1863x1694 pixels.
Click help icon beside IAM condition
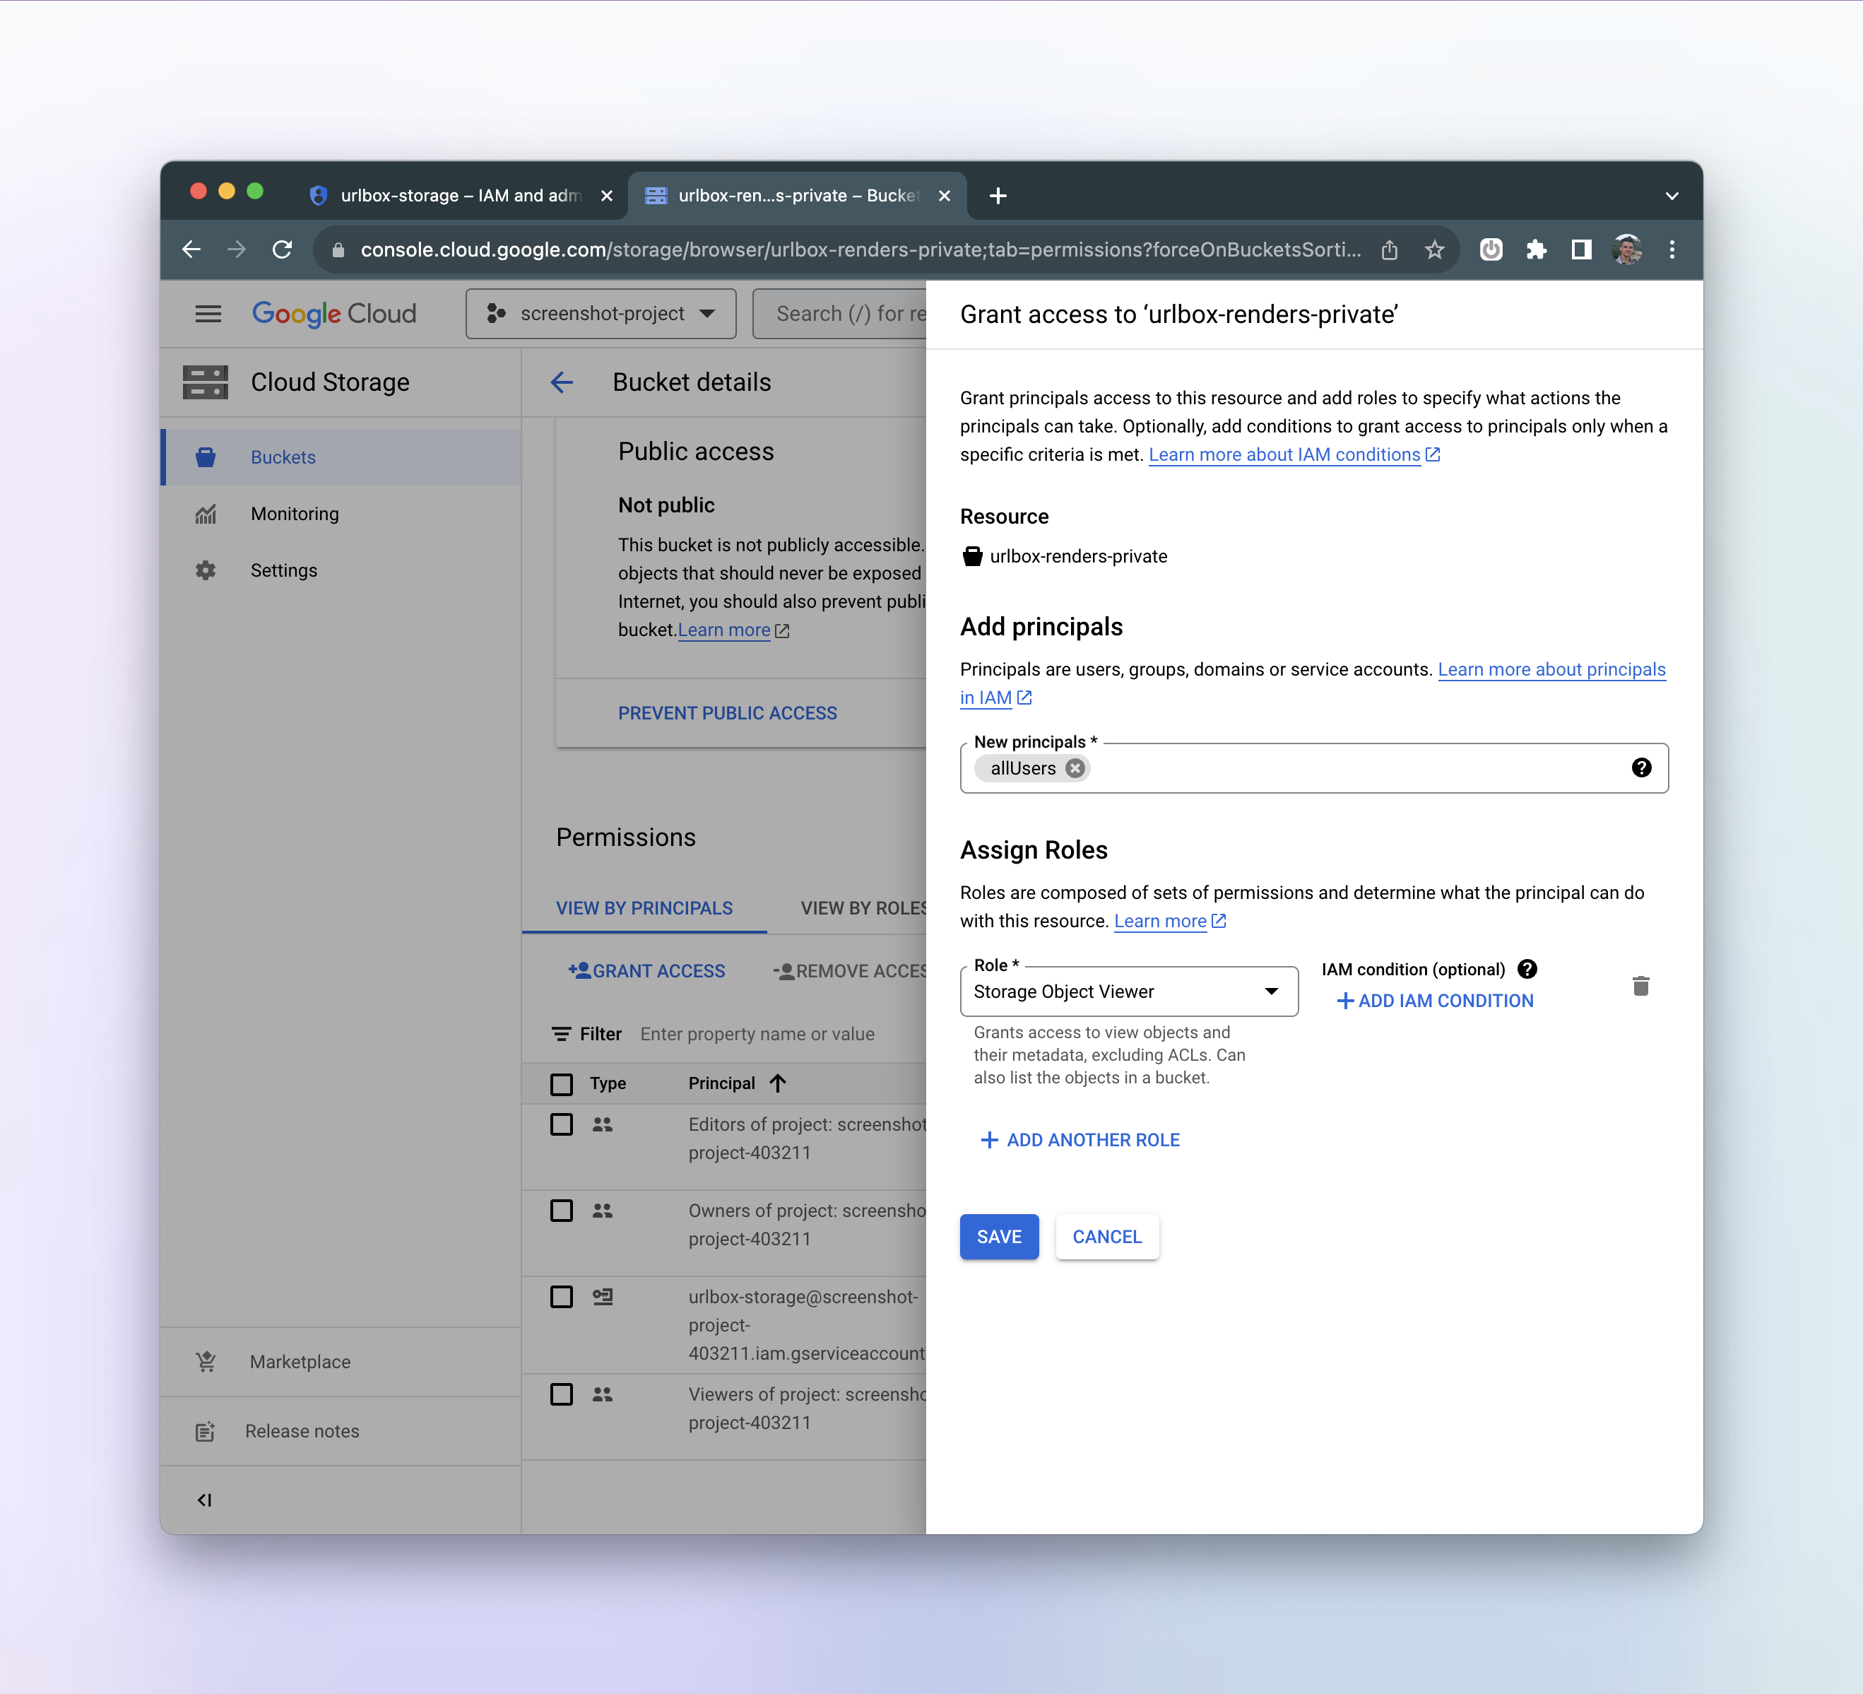click(1527, 968)
